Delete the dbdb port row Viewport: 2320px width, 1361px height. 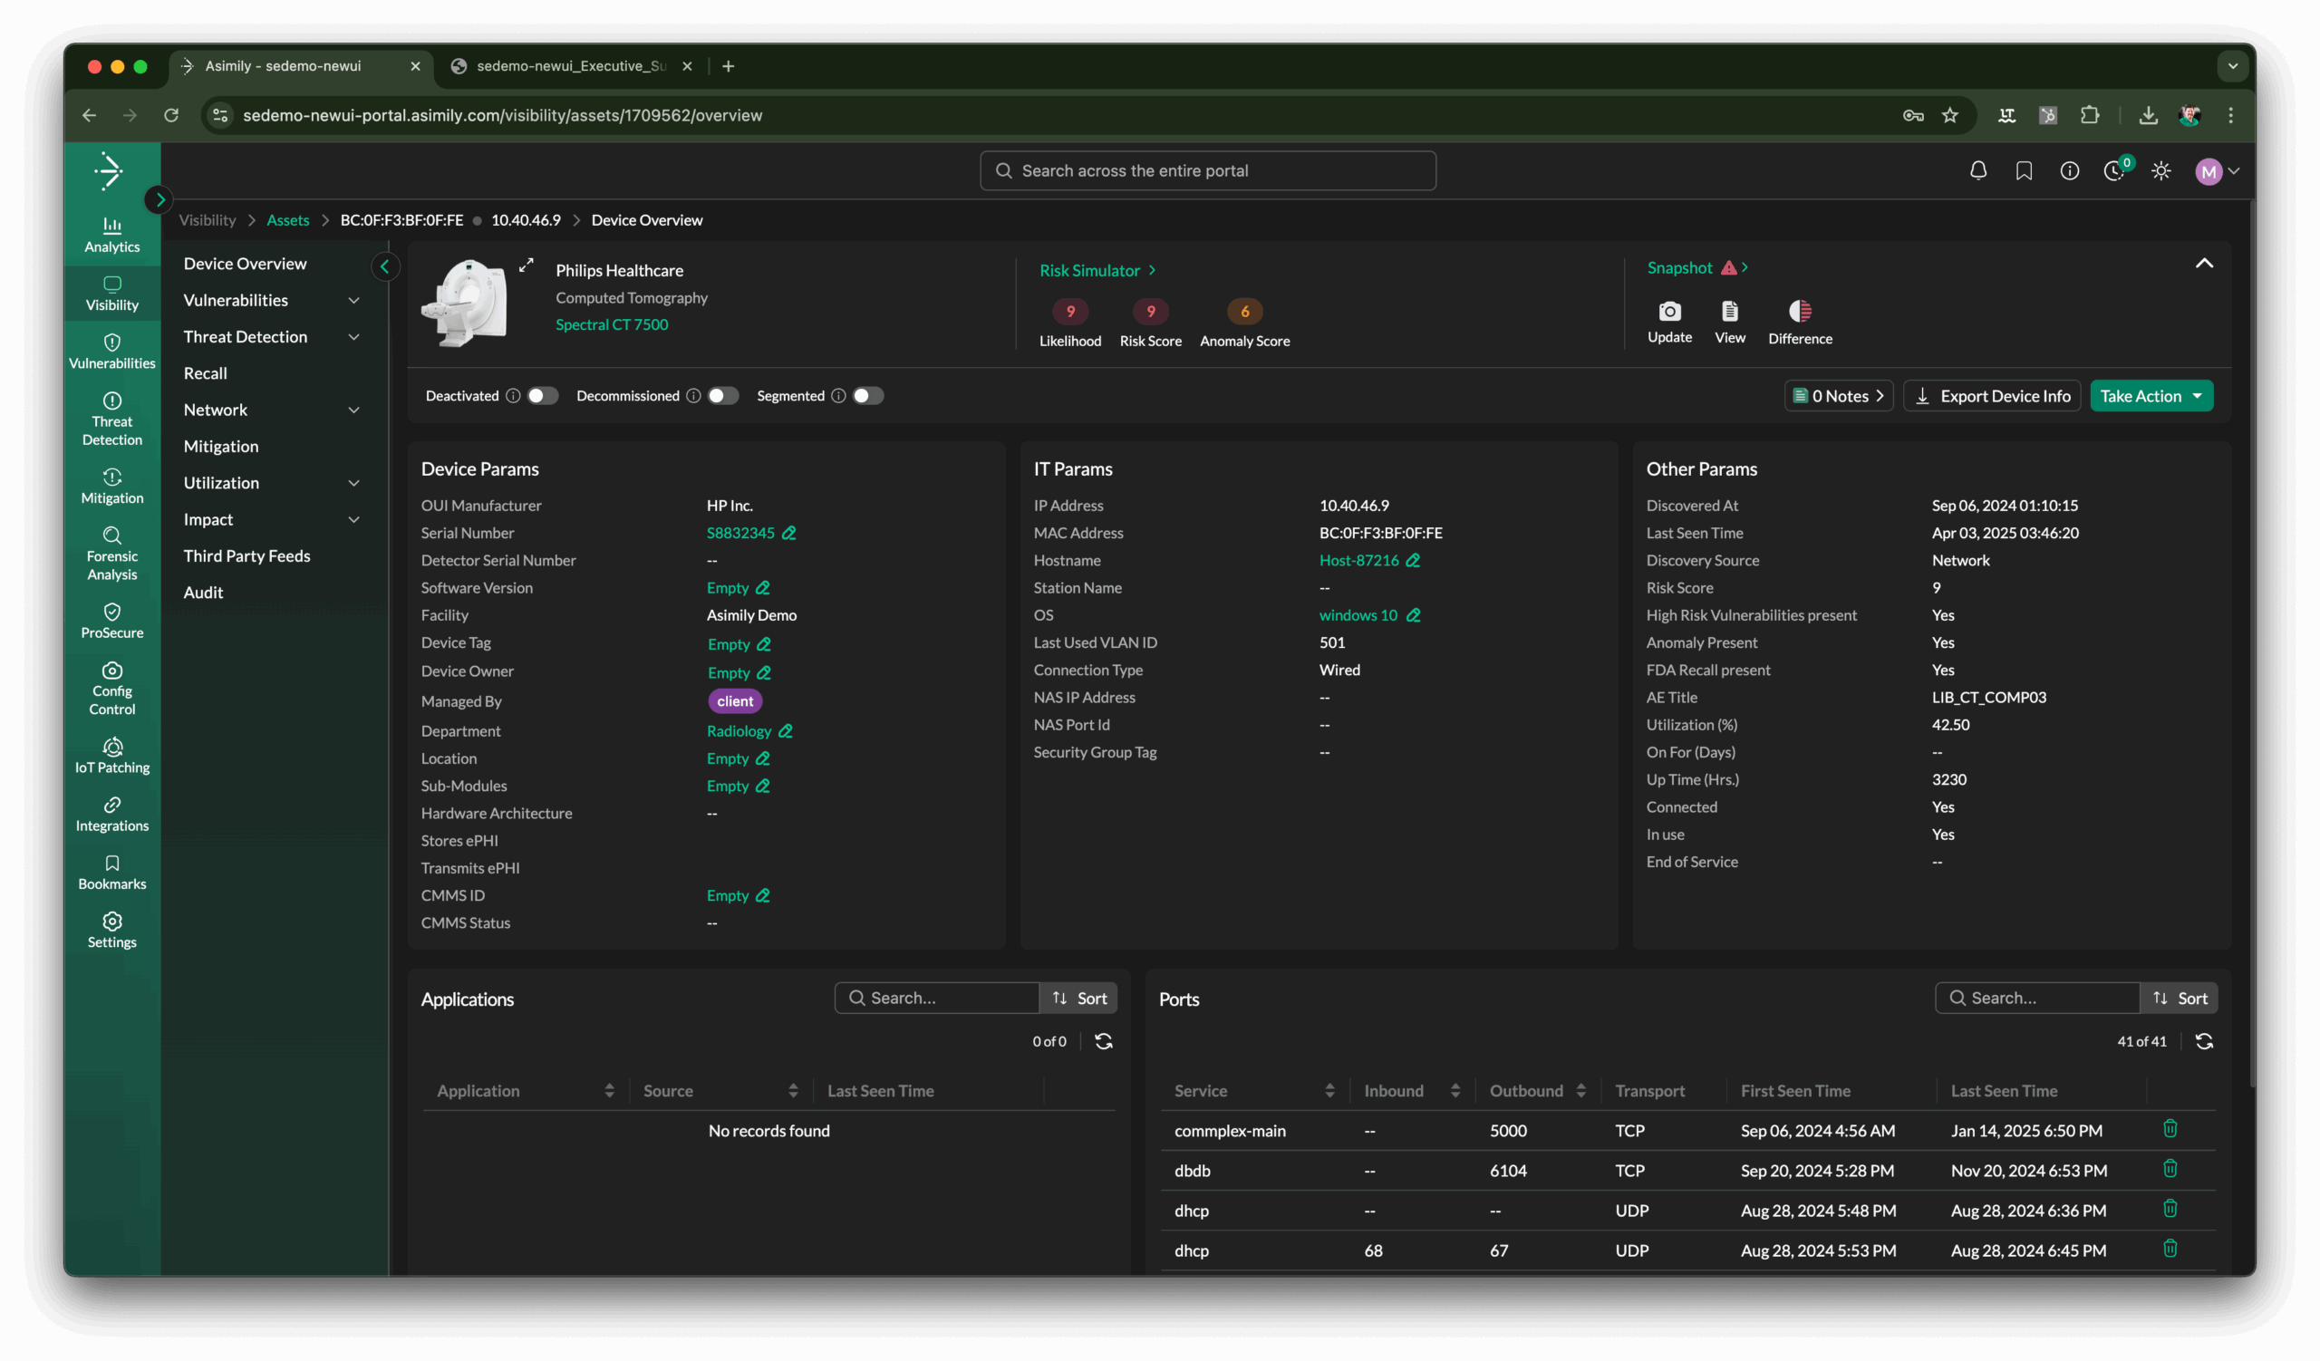[x=2169, y=1169]
